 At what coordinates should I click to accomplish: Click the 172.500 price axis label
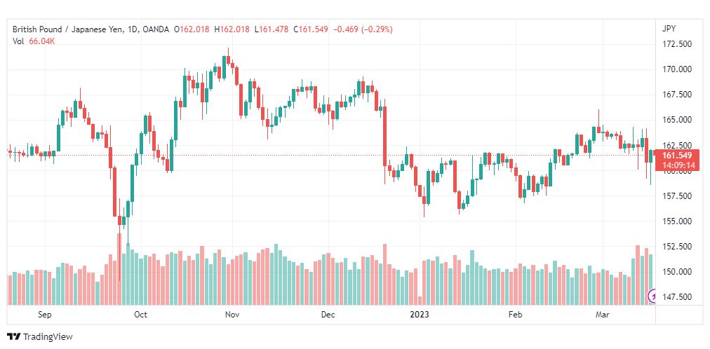pos(676,44)
